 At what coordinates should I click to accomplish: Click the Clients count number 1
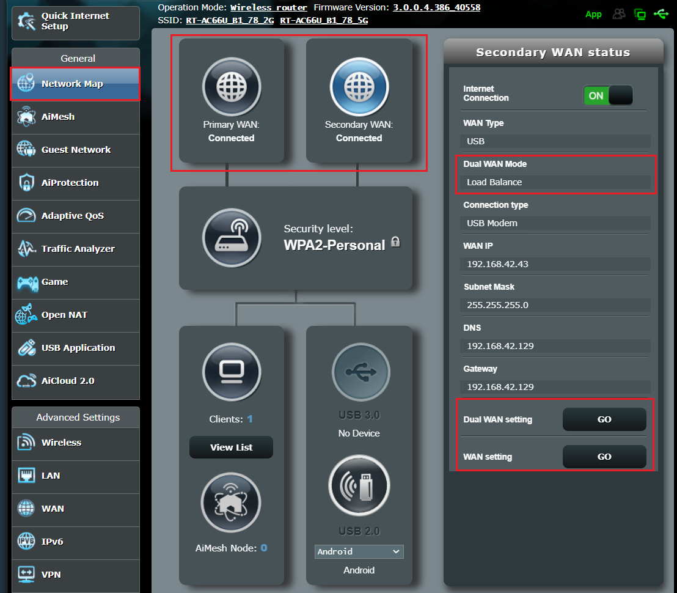(x=250, y=419)
